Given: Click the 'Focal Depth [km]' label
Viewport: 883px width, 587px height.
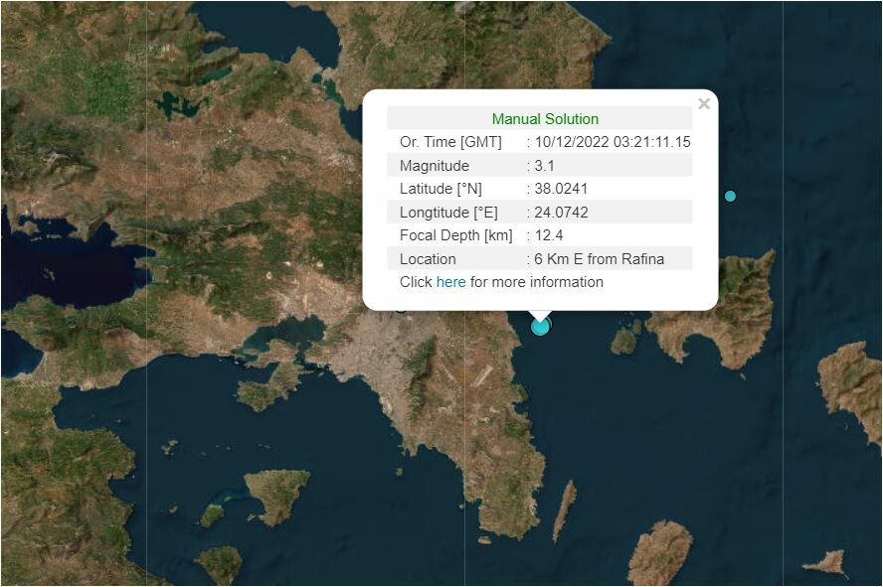Looking at the screenshot, I should (456, 235).
